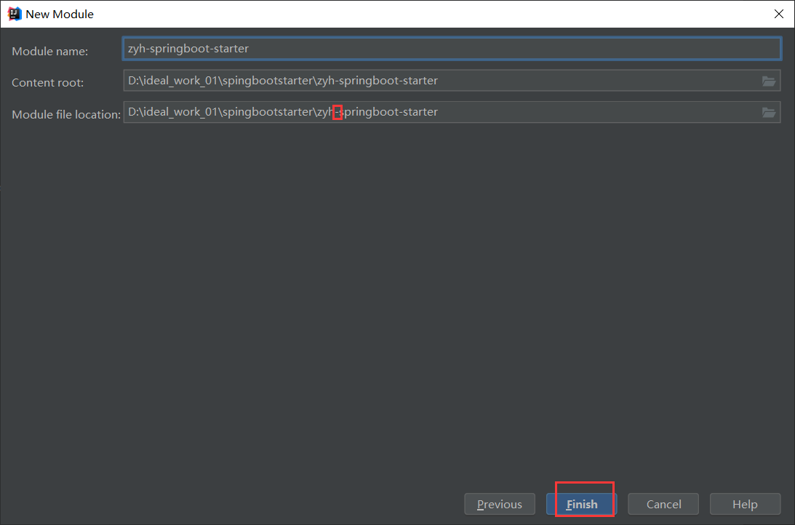
Task: Click the "Module name:" label
Action: 49,52
